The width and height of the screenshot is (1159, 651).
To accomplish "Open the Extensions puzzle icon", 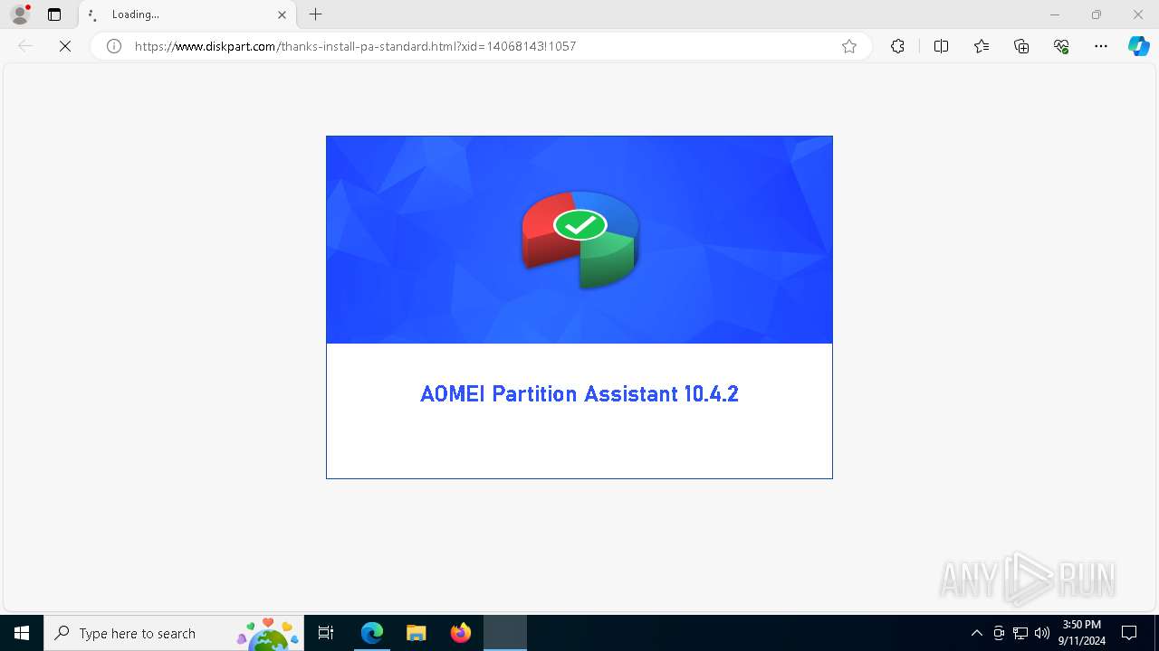I will 897,46.
